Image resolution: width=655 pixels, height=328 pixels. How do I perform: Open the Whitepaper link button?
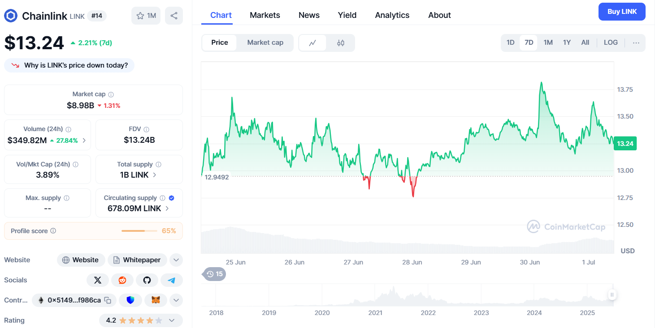point(137,260)
